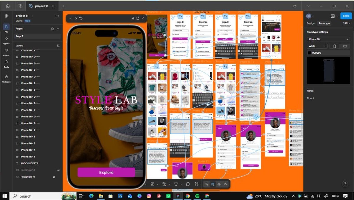
Task: Open the Variables sidebar panel
Action: pos(6,78)
